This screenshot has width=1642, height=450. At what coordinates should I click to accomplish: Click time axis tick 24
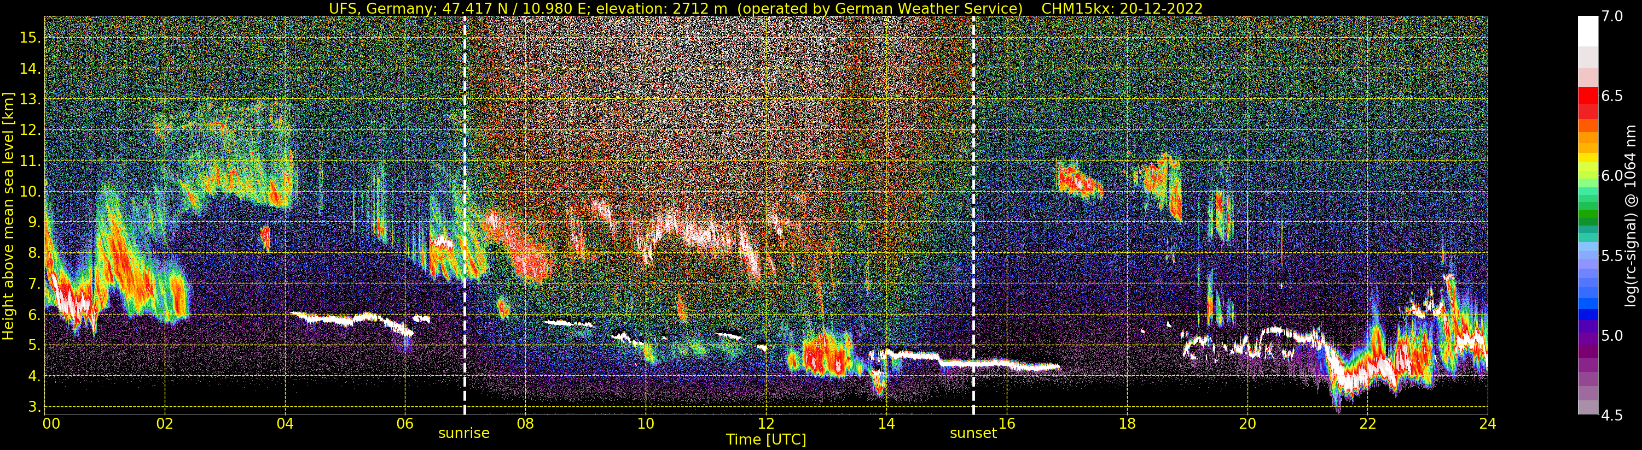click(1487, 424)
